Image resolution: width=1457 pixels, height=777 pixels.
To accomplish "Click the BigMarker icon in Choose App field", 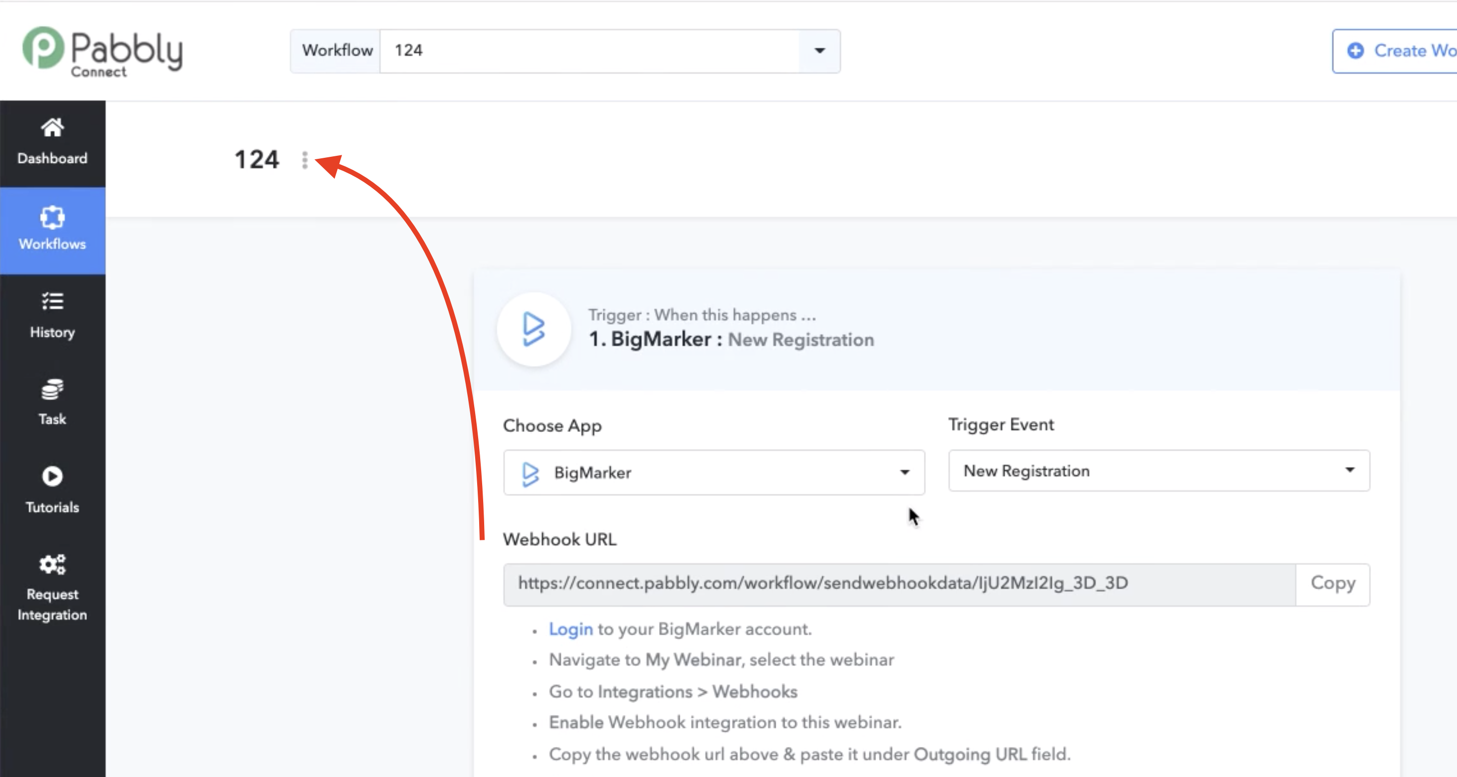I will tap(530, 473).
